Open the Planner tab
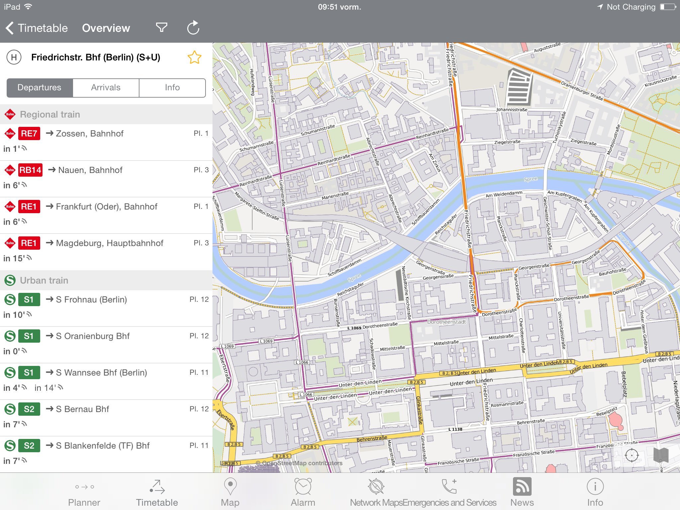The height and width of the screenshot is (510, 680). [x=84, y=493]
